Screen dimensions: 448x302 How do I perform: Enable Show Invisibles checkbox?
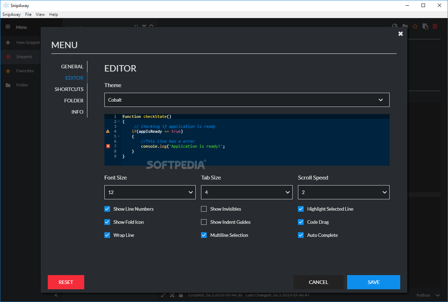coord(204,209)
